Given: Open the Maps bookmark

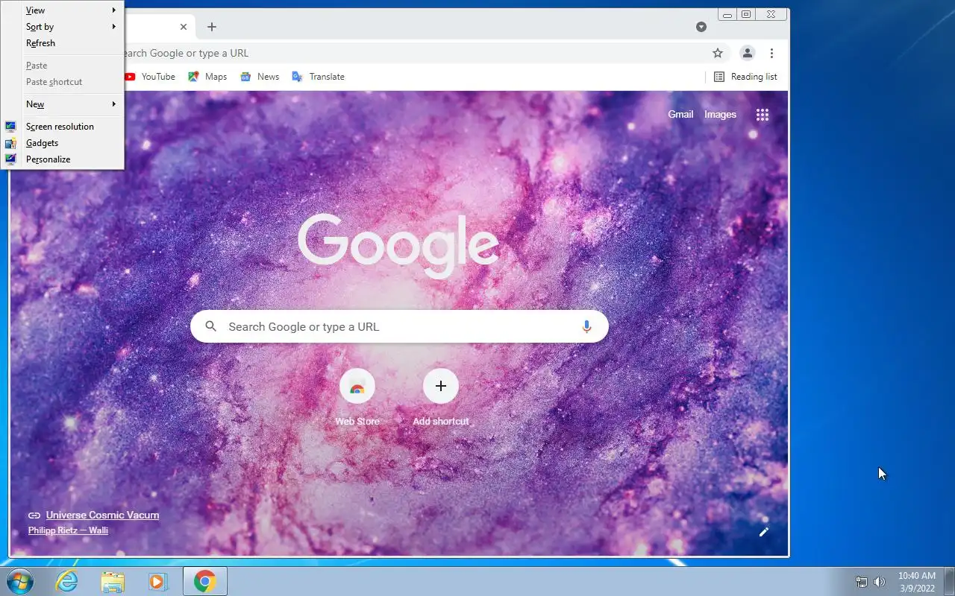Looking at the screenshot, I should click(207, 77).
